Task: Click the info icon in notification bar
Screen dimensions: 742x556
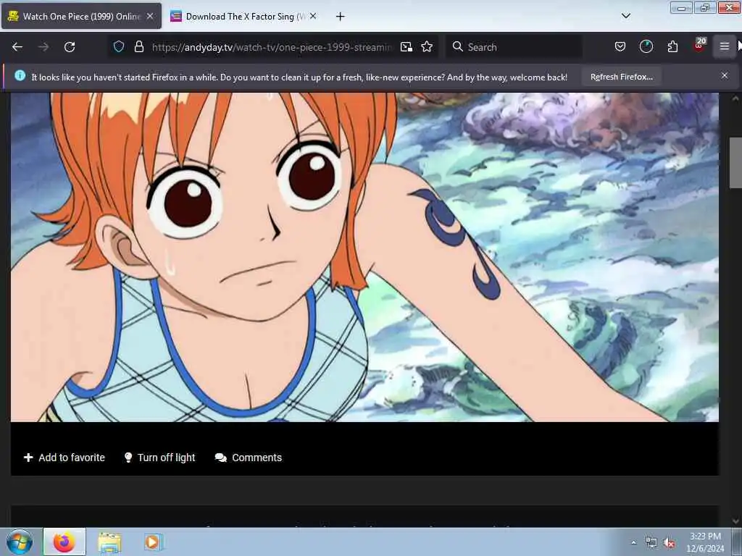Action: [20, 75]
